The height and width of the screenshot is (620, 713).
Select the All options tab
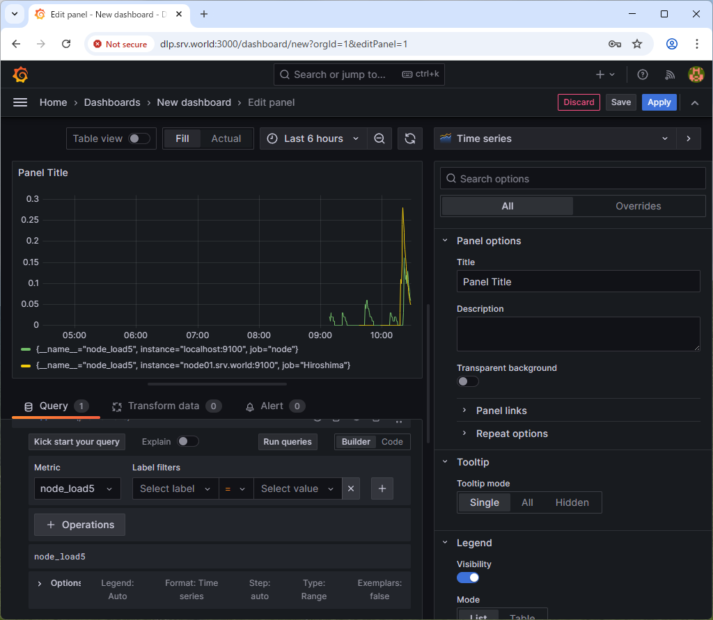pyautogui.click(x=507, y=207)
